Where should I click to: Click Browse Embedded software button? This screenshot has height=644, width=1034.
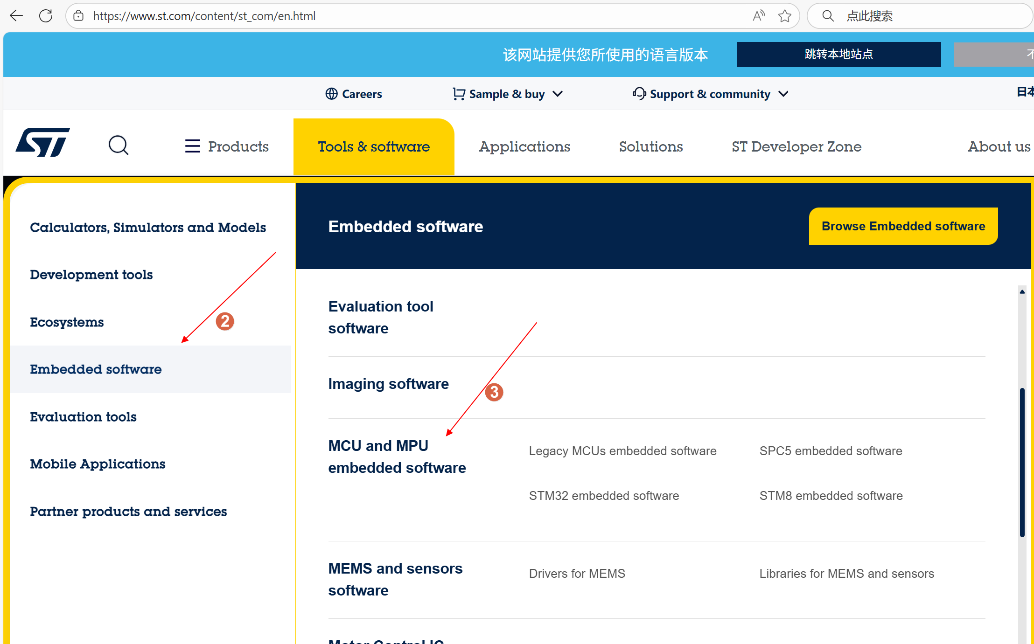coord(903,226)
